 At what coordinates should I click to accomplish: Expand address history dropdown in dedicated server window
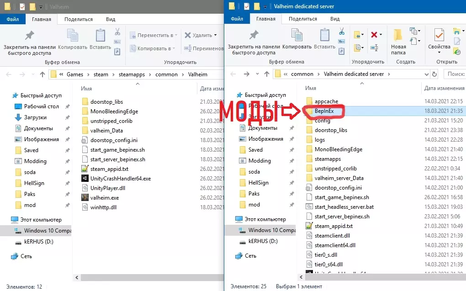point(426,74)
